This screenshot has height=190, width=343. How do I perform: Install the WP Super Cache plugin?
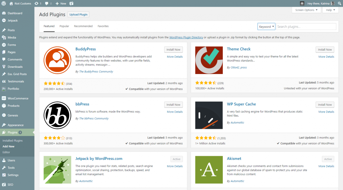(x=325, y=105)
